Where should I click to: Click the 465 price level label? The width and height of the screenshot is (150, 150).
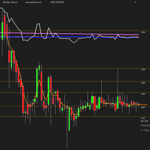143,107
